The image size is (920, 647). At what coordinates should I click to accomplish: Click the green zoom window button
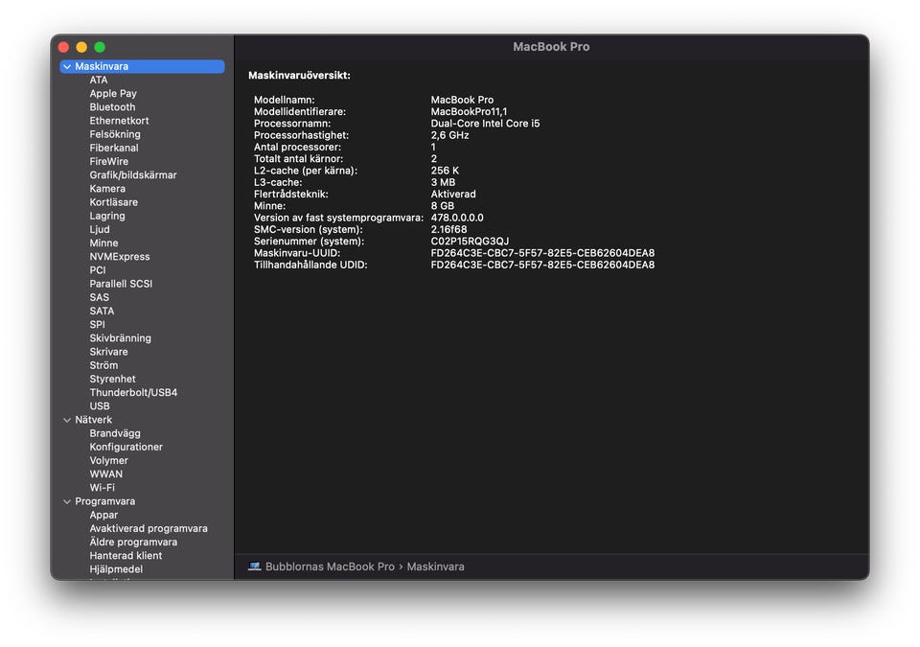100,47
